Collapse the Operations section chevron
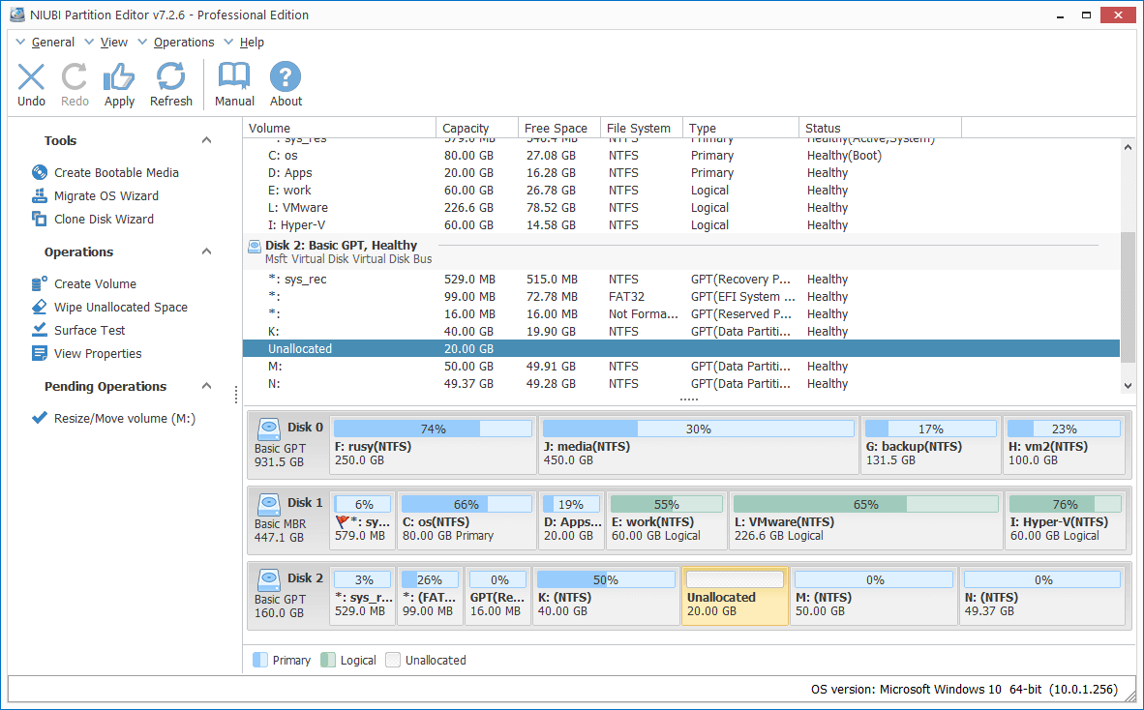Viewport: 1144px width, 710px height. tap(206, 251)
